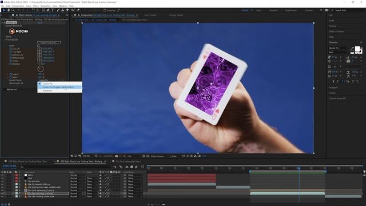This screenshot has height=206, width=366.
Task: Open the Effects & Presets panel
Action: [336, 31]
